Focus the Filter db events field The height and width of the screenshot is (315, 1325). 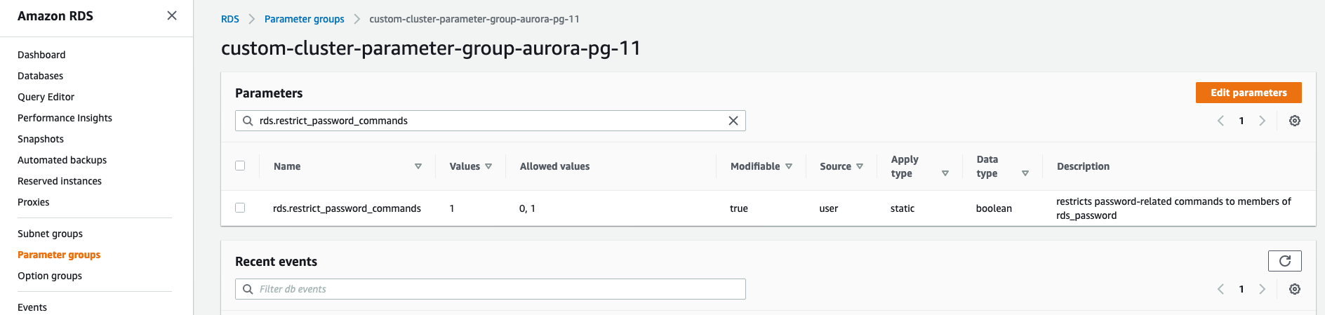click(x=491, y=289)
